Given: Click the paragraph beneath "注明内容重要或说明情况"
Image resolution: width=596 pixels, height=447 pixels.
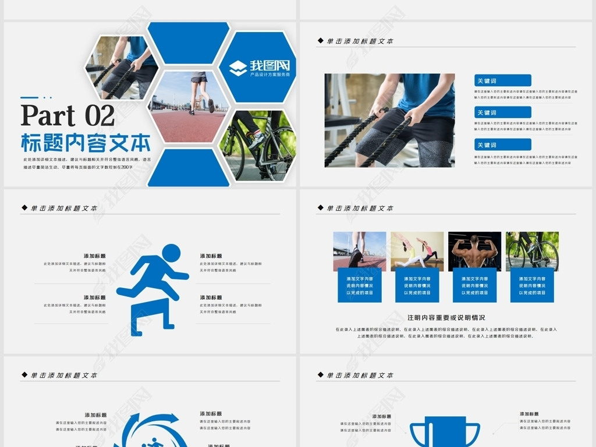Looking at the screenshot, I should coord(446,332).
